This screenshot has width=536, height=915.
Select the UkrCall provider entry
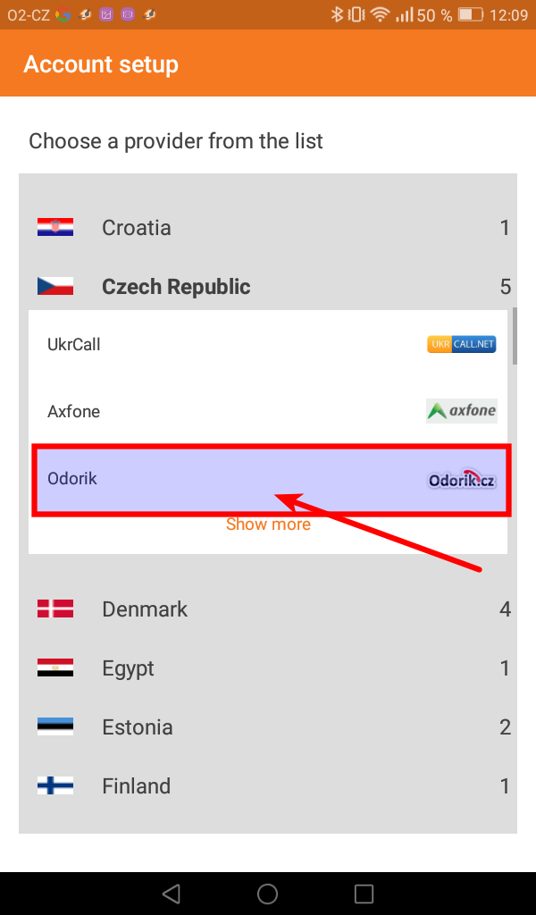pyautogui.click(x=74, y=344)
